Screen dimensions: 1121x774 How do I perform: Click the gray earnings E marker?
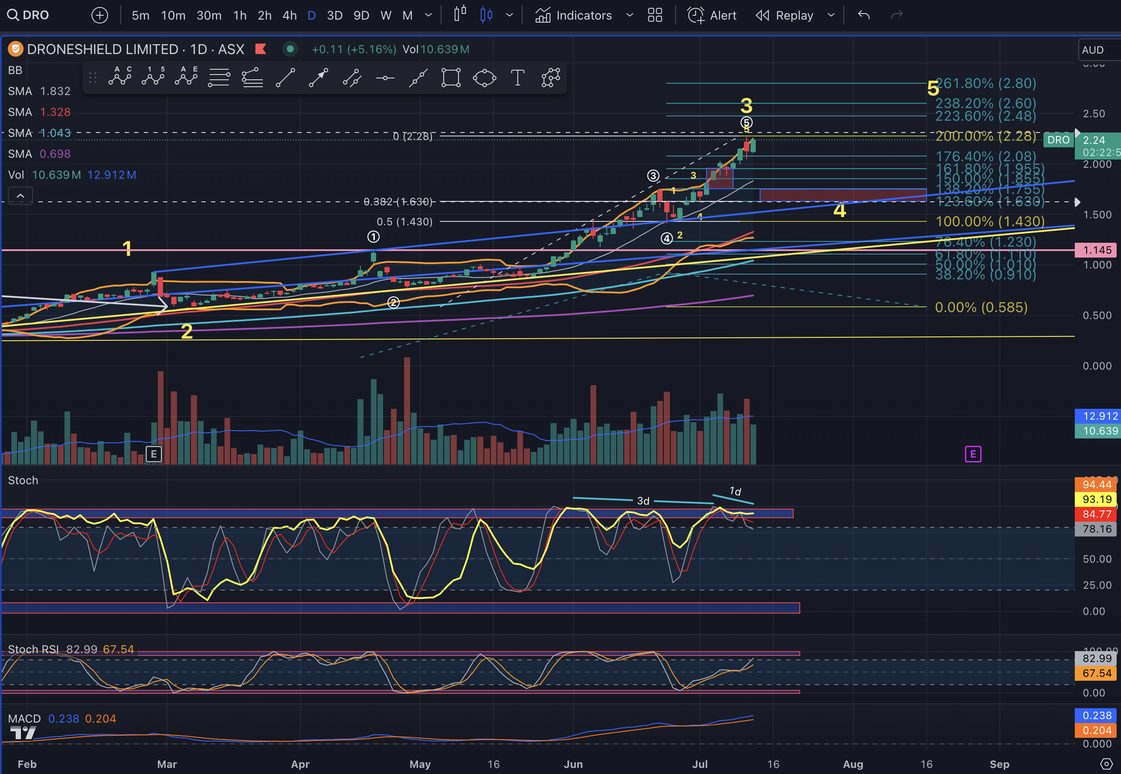click(154, 454)
